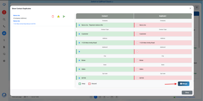Open the contacts icon in sidebar
Image resolution: width=203 pixels, height=101 pixels.
(4, 33)
